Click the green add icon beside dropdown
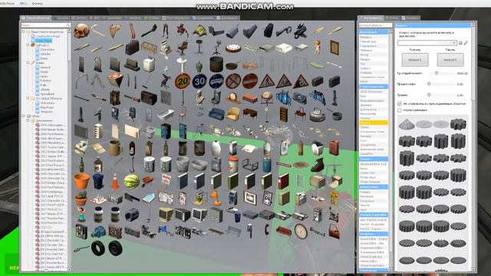Screen dimensions: 491x276 tap(460, 43)
